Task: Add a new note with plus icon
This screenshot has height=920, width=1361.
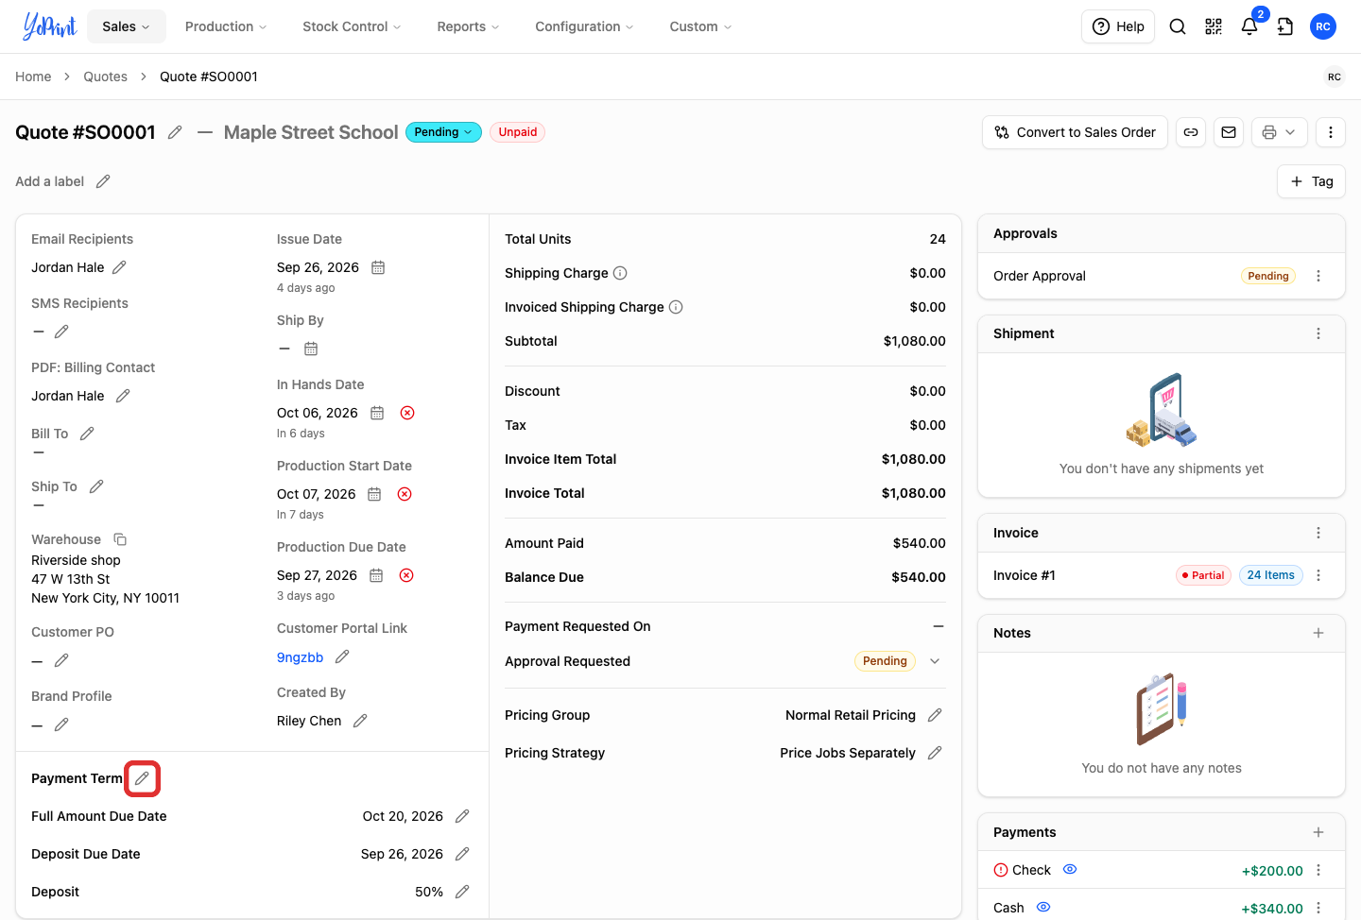Action: (x=1318, y=633)
